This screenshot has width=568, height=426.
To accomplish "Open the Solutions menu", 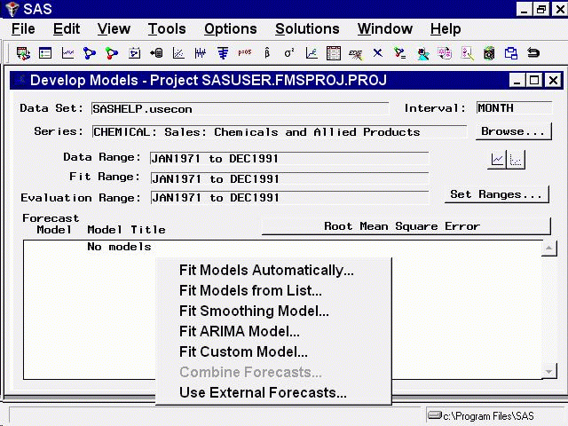I will click(x=307, y=29).
